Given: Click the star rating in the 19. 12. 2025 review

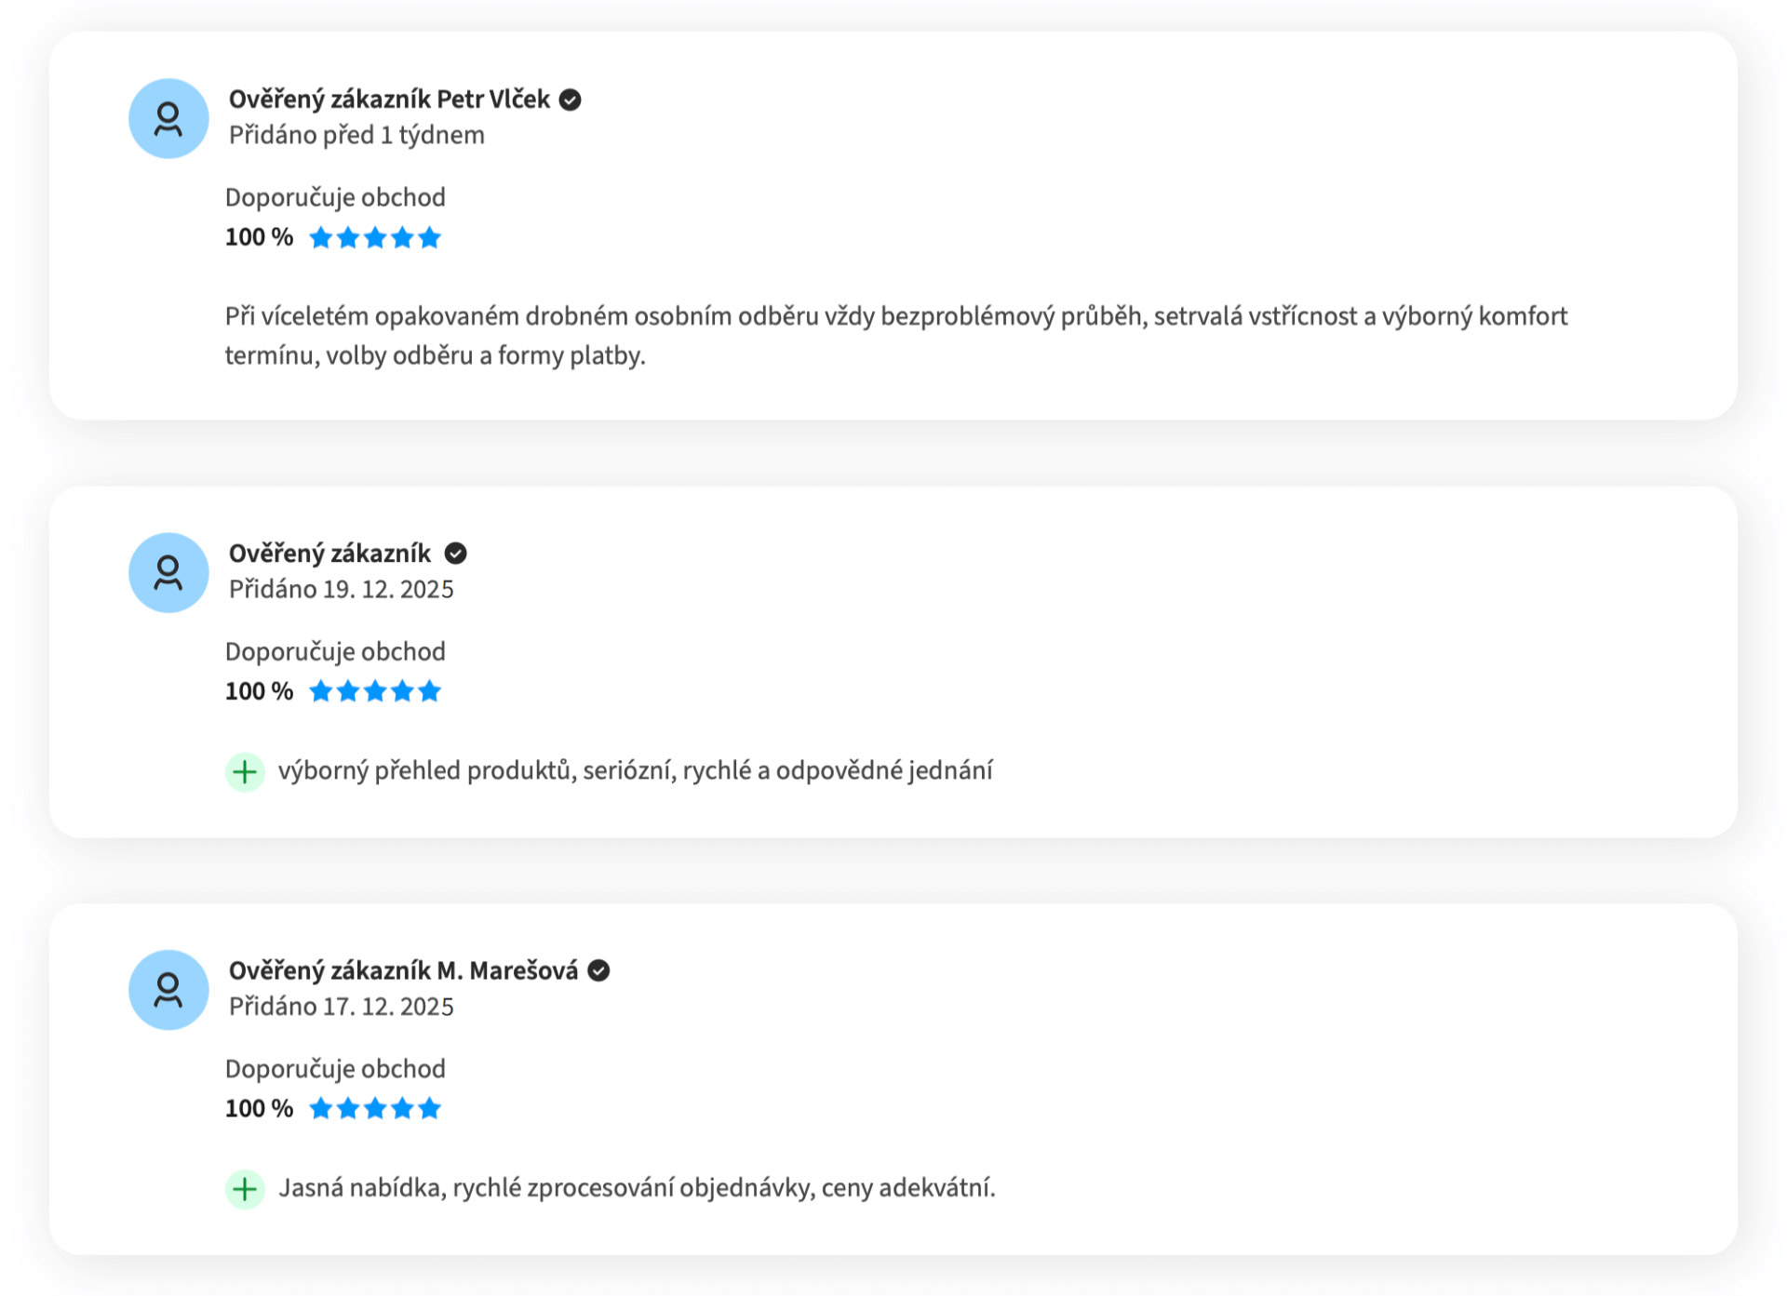Looking at the screenshot, I should [x=375, y=691].
